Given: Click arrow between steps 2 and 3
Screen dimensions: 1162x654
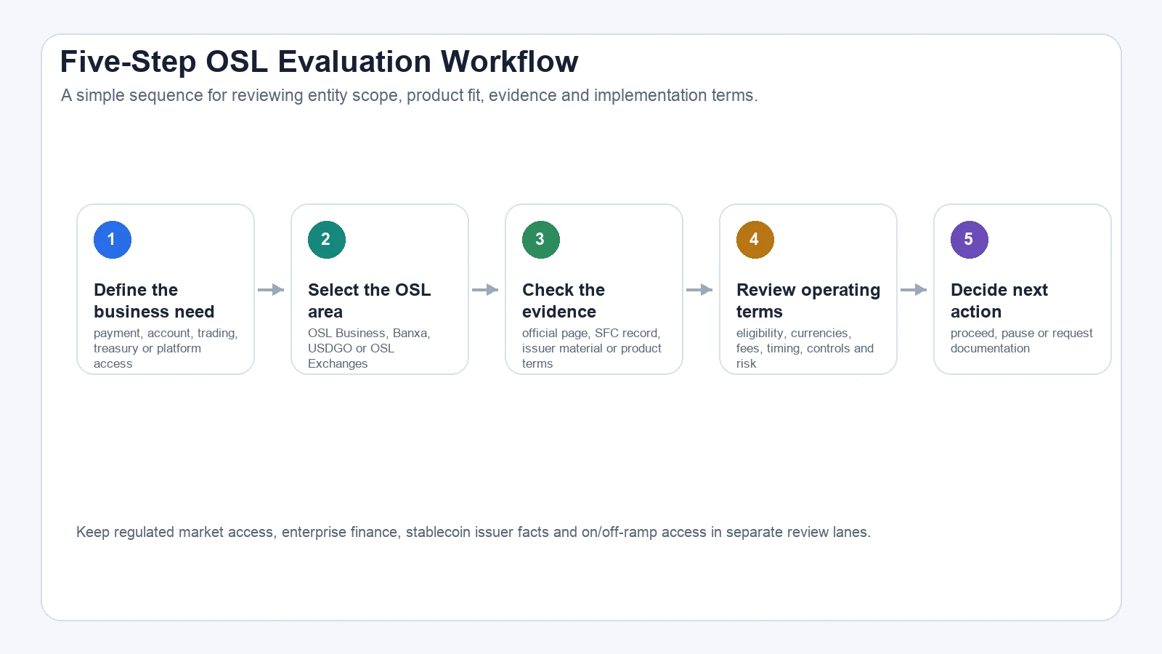Looking at the screenshot, I should pyautogui.click(x=485, y=290).
